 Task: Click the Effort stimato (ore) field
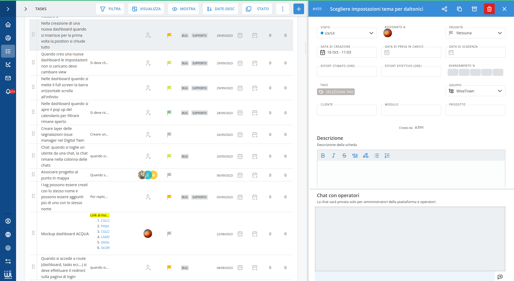pyautogui.click(x=347, y=72)
